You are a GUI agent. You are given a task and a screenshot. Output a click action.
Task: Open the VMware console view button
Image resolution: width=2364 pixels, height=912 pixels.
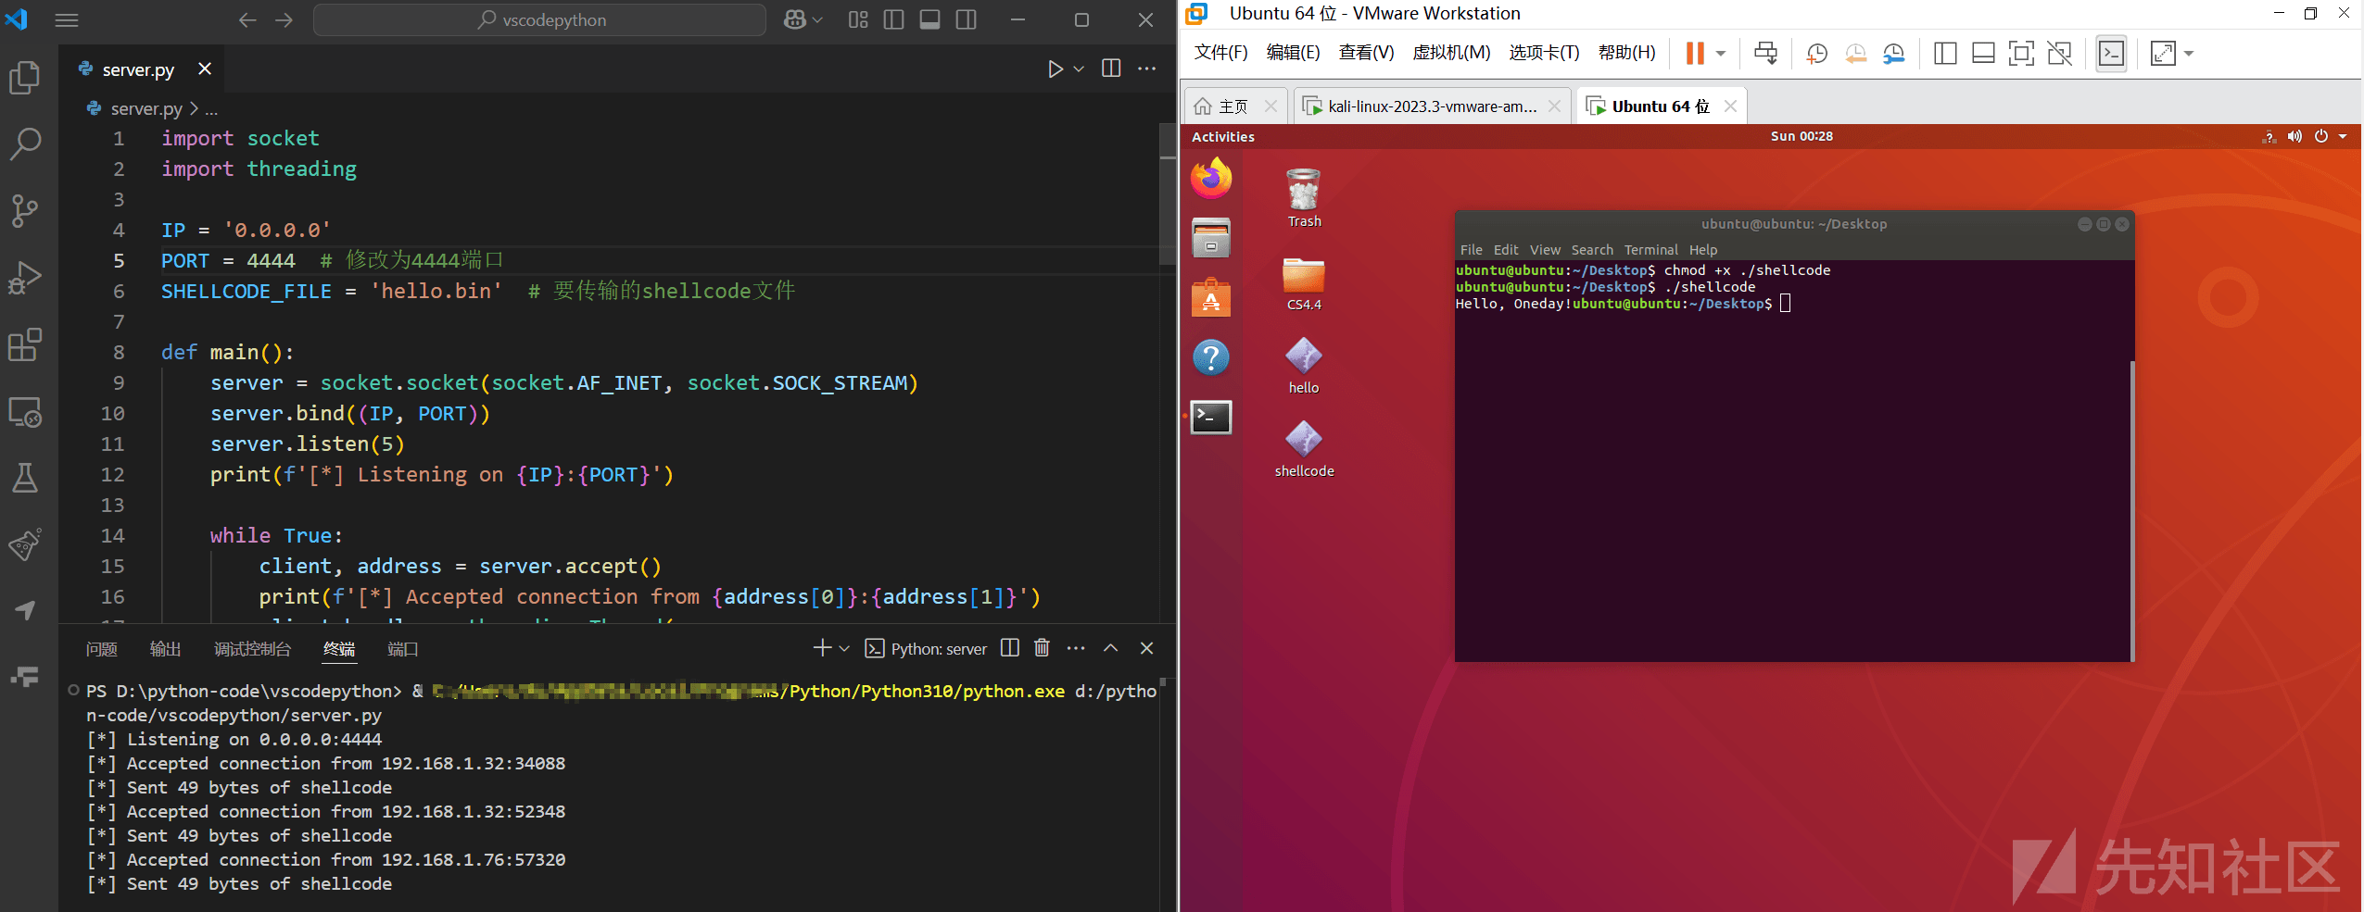(2111, 54)
